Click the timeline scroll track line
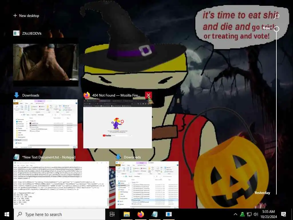Screen dimensions: 293x220 pos(276,112)
